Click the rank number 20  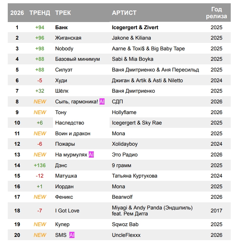point(17,235)
